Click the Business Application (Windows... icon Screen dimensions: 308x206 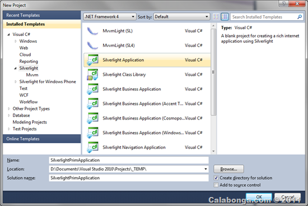tap(92, 132)
